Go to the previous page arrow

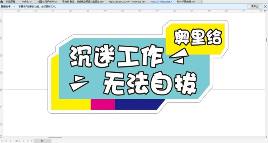tap(10, 141)
